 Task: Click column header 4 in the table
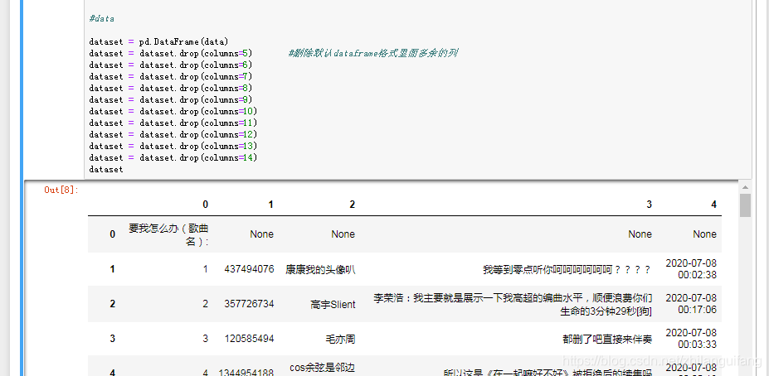click(713, 205)
